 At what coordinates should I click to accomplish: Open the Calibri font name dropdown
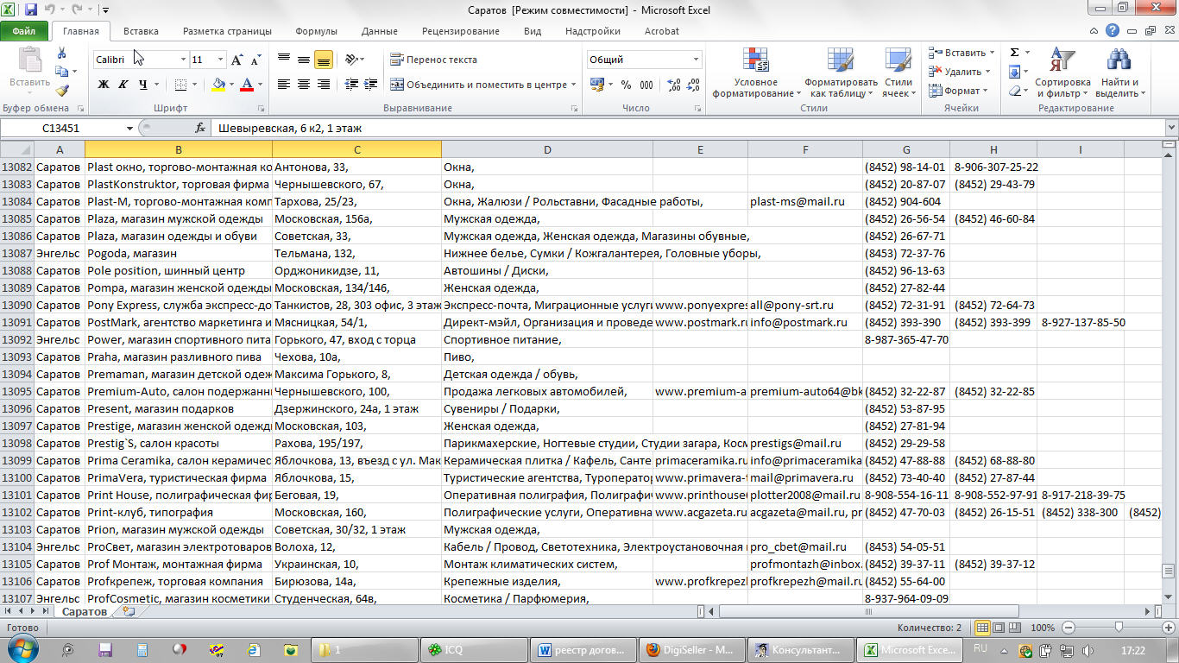(x=183, y=60)
